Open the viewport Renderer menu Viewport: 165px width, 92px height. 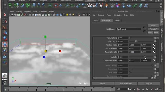pyautogui.click(x=43, y=11)
